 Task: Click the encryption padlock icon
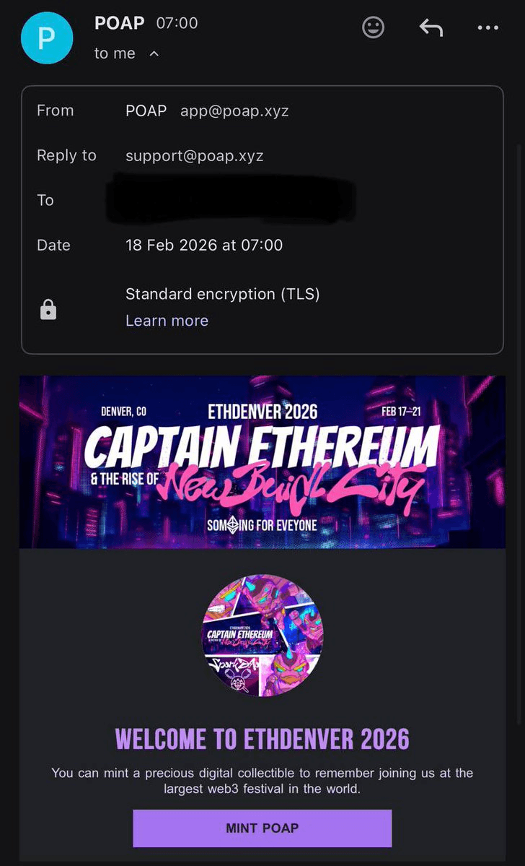(48, 310)
